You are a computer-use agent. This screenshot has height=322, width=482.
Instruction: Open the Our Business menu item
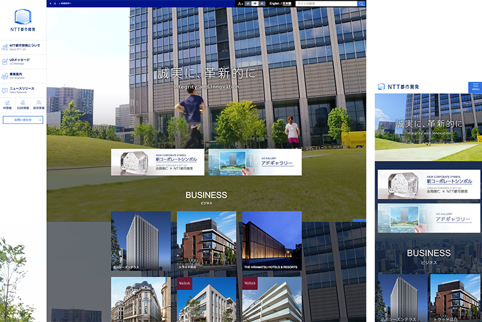(x=23, y=76)
